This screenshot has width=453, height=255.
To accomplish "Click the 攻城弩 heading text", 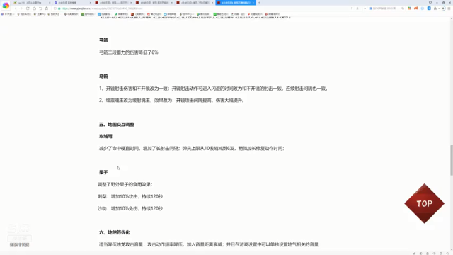I will pyautogui.click(x=105, y=136).
